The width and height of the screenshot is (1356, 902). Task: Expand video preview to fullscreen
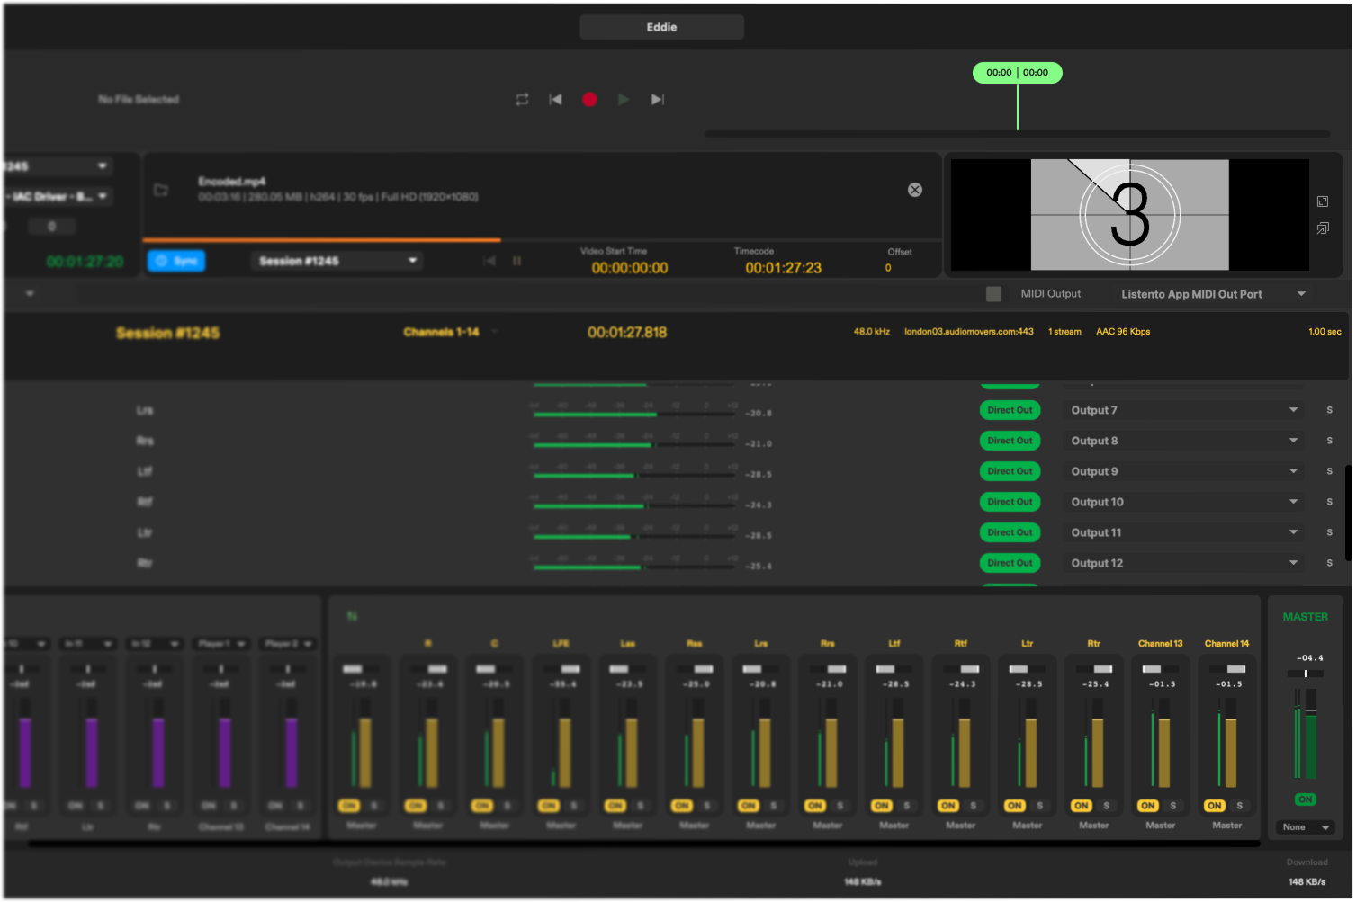point(1323,201)
